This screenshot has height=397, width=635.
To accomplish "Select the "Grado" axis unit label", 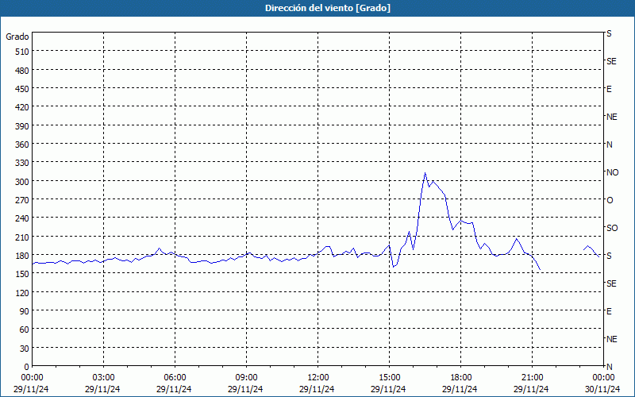I will coord(17,37).
